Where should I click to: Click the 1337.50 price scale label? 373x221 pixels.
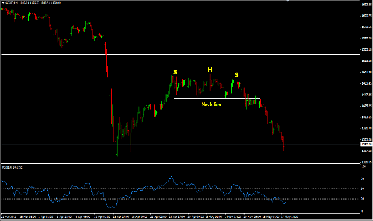pyautogui.click(x=366, y=151)
